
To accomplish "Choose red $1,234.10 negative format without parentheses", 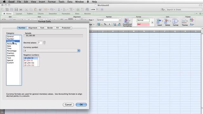I will (x=31, y=60).
